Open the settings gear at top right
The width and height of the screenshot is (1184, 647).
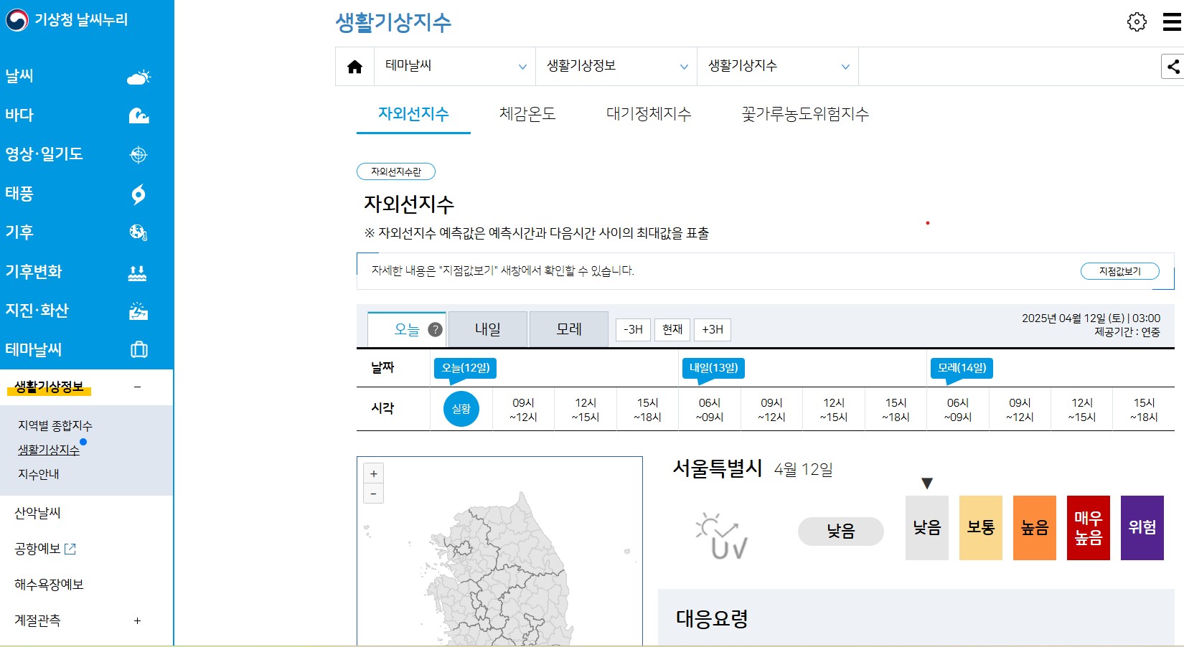pyautogui.click(x=1137, y=22)
